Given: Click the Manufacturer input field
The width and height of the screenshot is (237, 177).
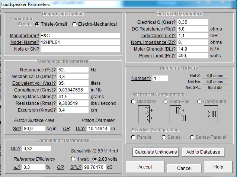Looking at the screenshot, I should coord(80,36).
